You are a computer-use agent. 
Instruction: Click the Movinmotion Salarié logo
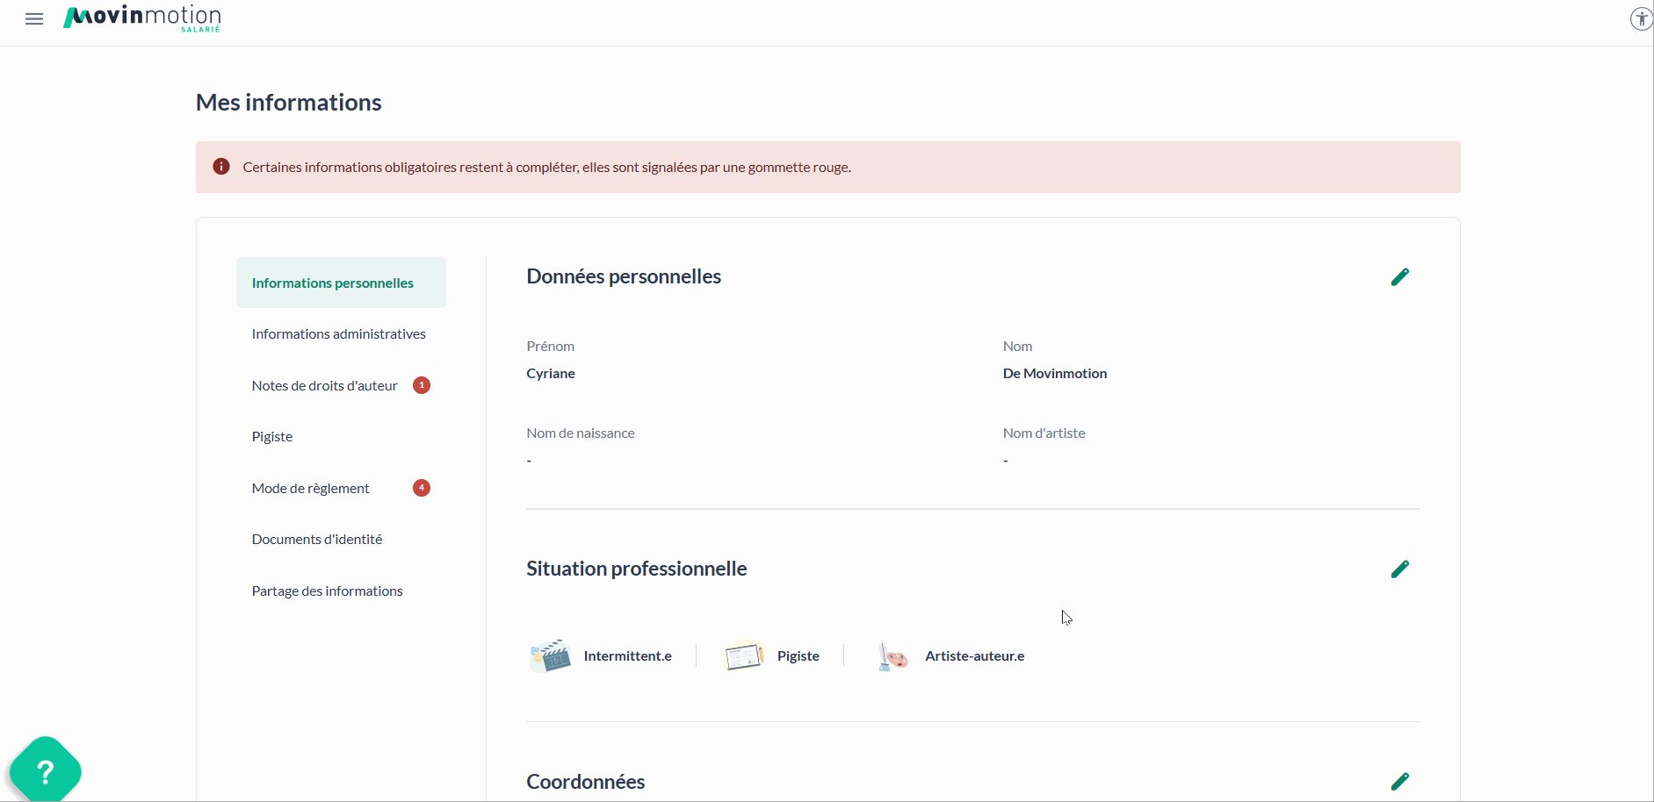(x=142, y=18)
